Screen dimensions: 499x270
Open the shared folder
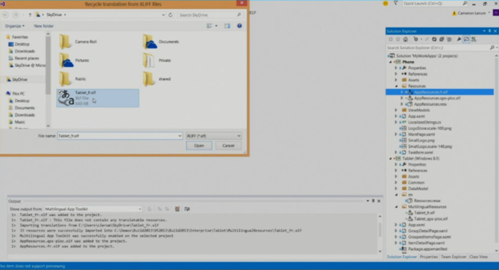(x=157, y=79)
